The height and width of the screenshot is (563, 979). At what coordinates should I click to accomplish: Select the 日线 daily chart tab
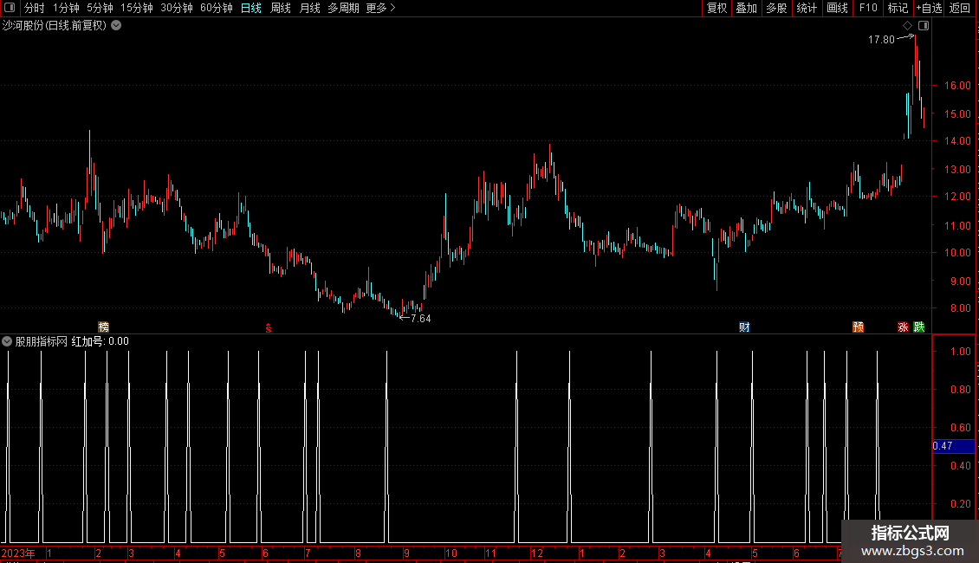click(x=251, y=8)
